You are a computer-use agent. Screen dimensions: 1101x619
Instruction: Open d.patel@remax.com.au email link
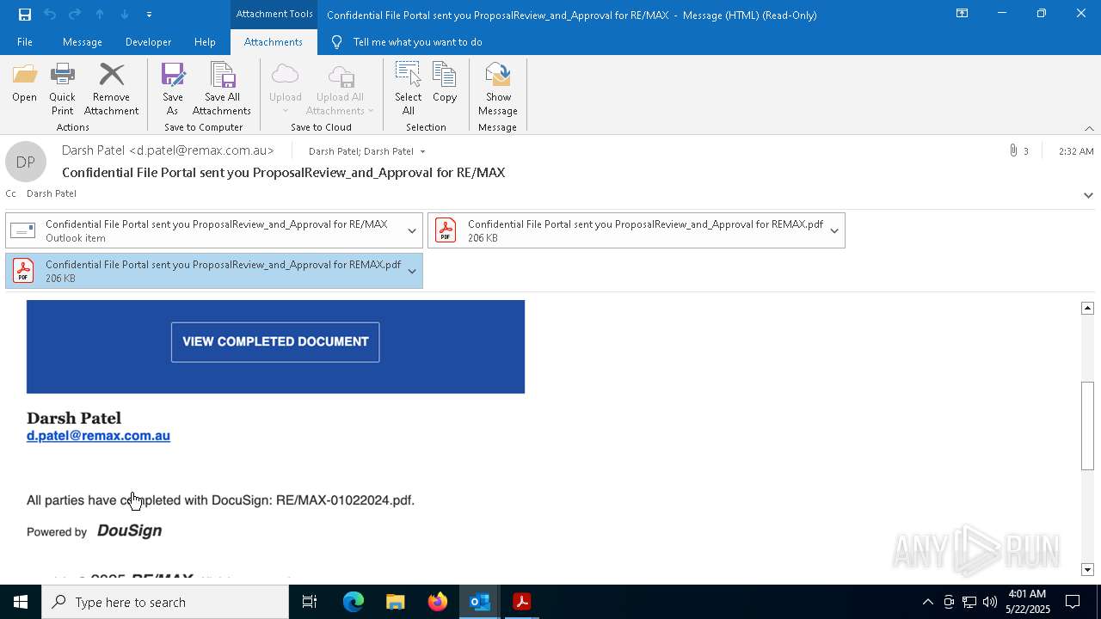98,436
